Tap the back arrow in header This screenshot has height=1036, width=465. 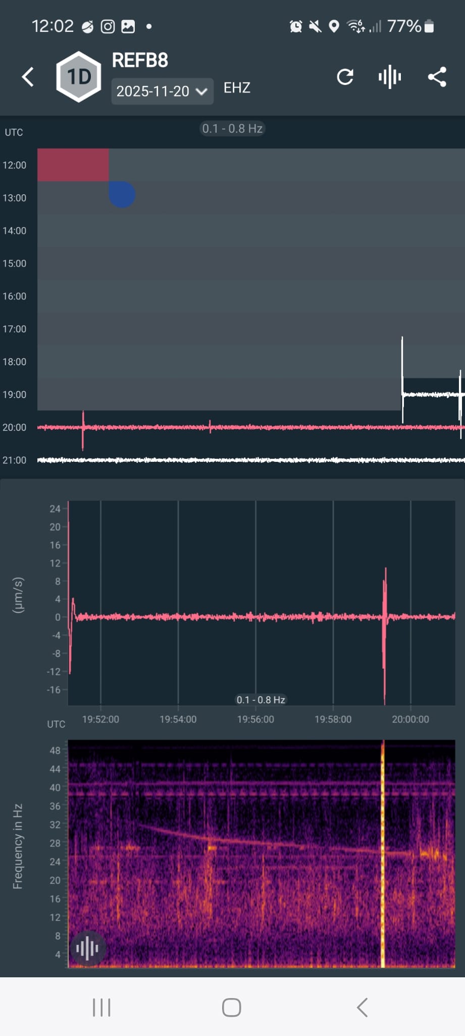pos(28,77)
